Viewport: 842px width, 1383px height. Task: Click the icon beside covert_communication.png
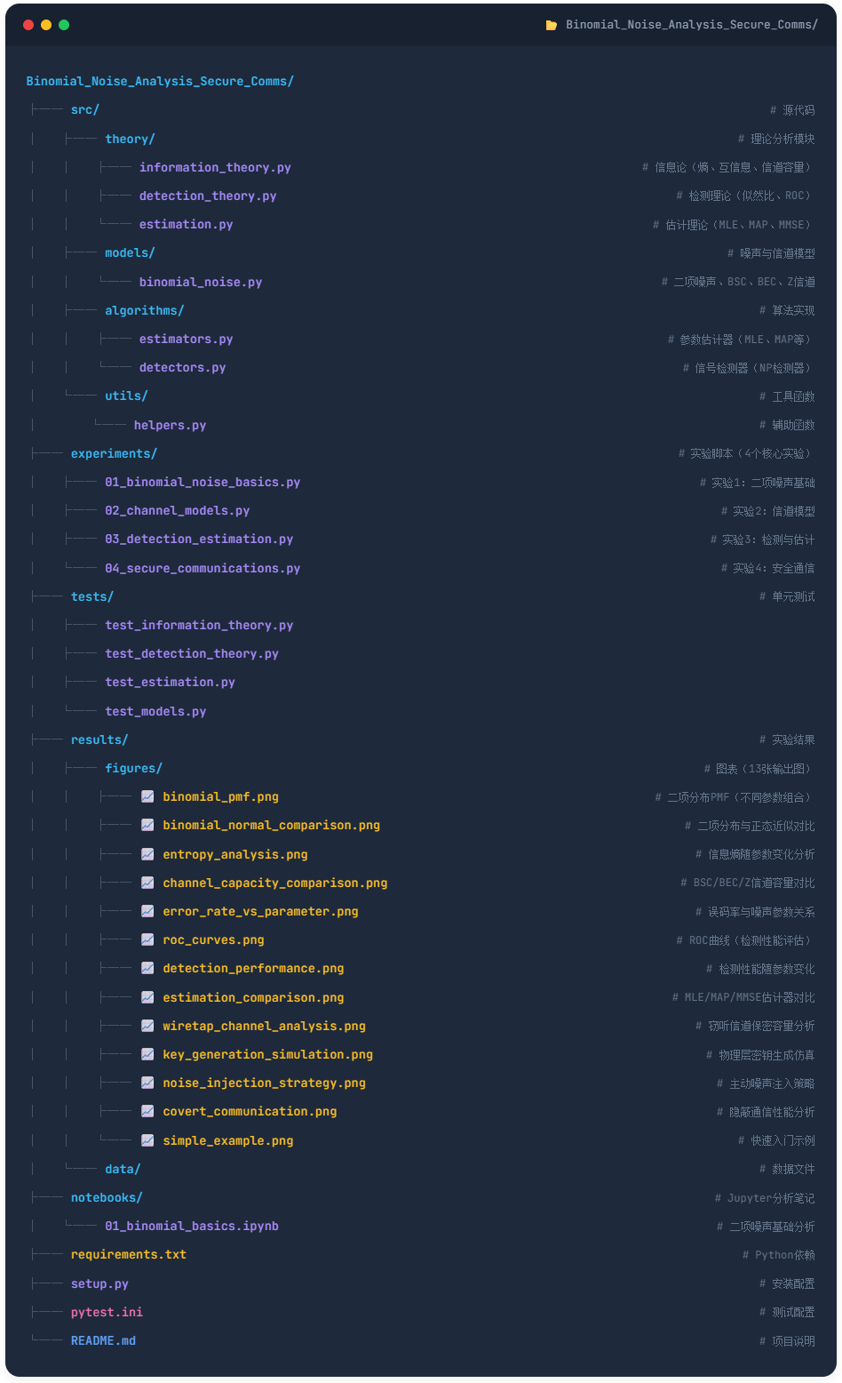pos(147,1112)
